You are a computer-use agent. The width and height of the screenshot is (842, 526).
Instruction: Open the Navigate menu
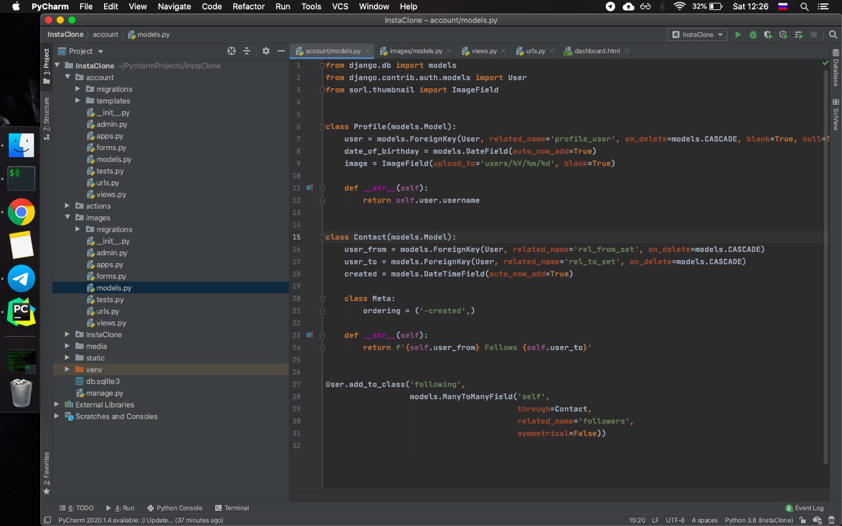174,7
